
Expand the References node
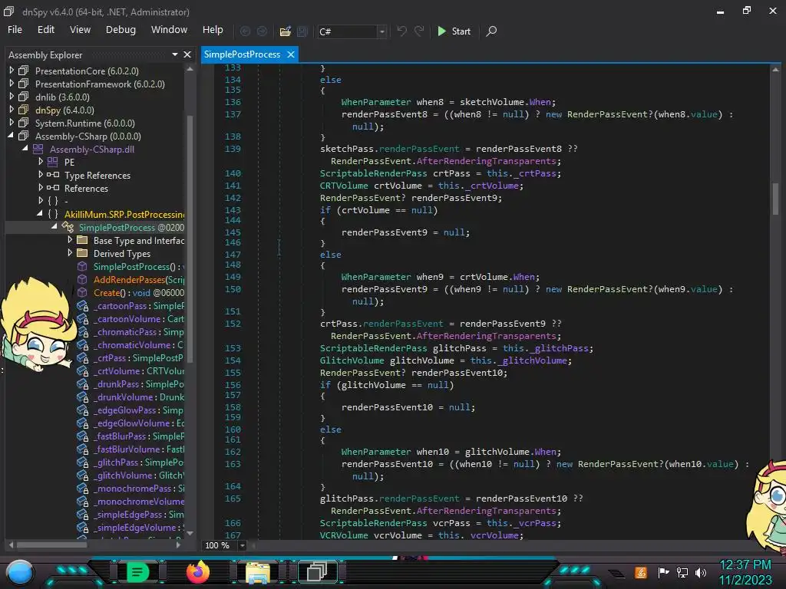pos(41,188)
